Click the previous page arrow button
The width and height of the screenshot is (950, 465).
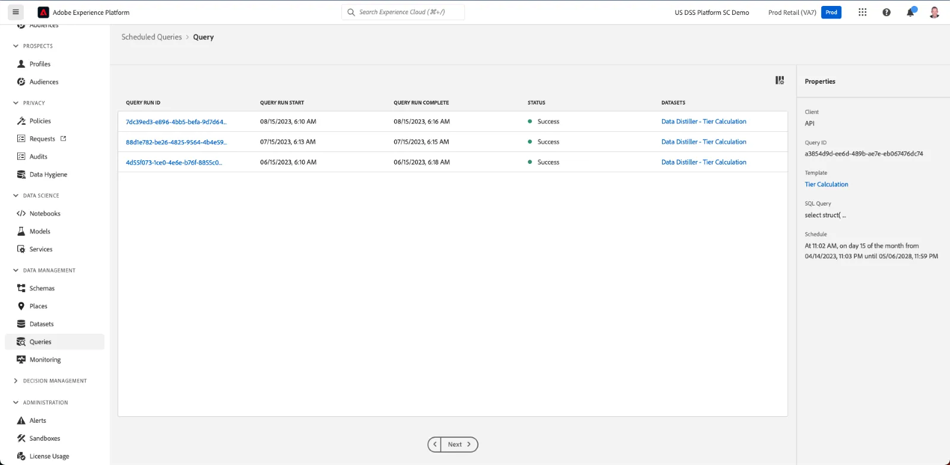(435, 444)
